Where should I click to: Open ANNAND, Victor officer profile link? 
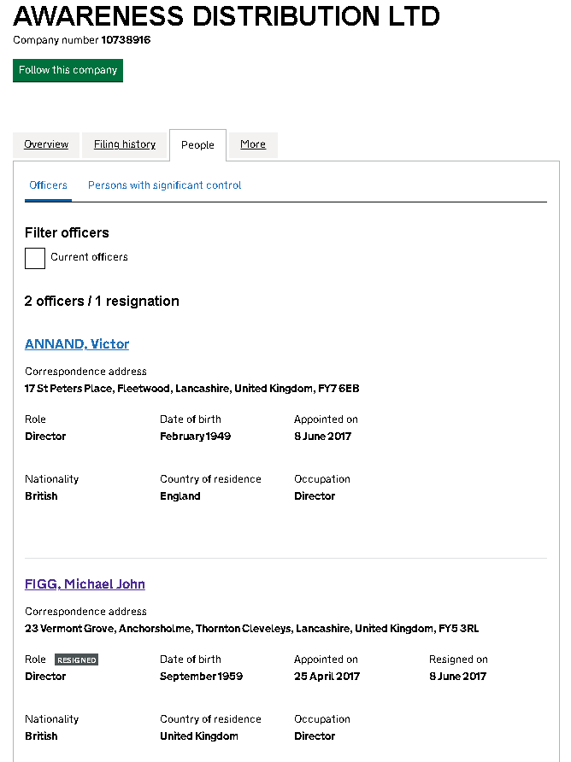coord(77,344)
